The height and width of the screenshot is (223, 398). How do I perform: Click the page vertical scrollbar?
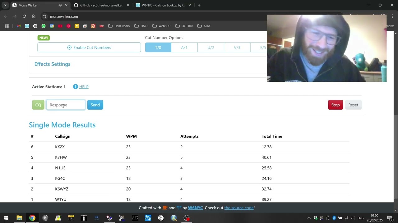click(396, 157)
